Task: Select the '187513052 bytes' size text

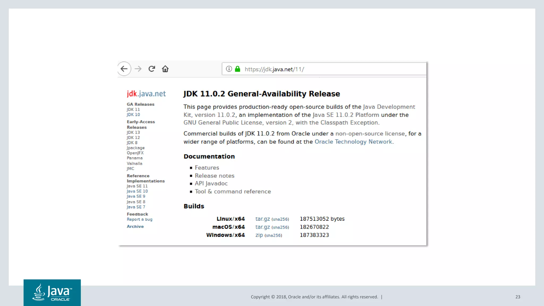Action: (x=322, y=219)
